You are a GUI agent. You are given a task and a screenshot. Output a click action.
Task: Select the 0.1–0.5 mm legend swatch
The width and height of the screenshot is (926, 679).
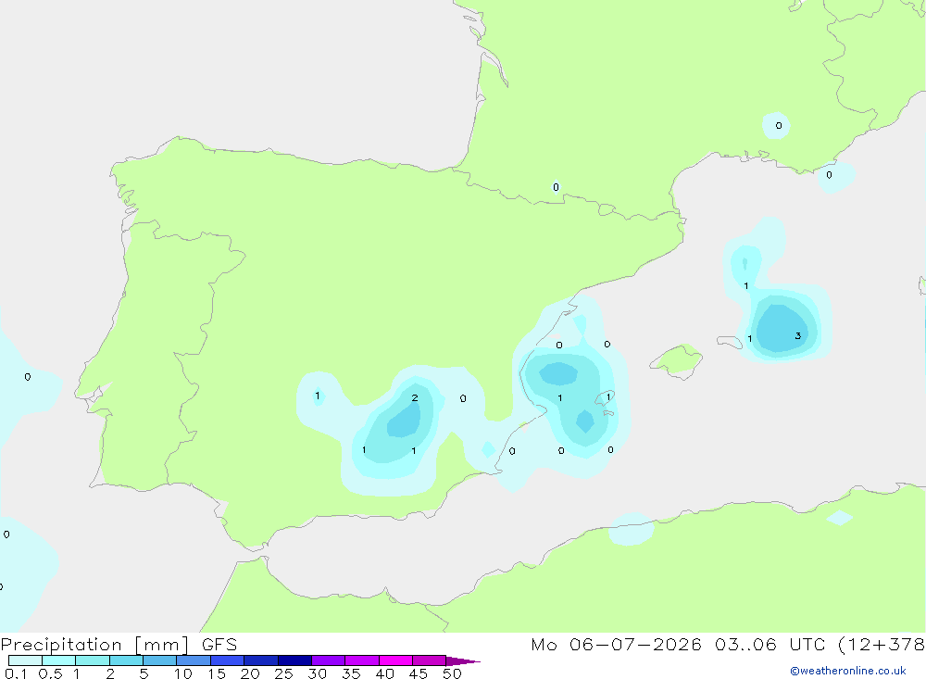[x=25, y=660]
